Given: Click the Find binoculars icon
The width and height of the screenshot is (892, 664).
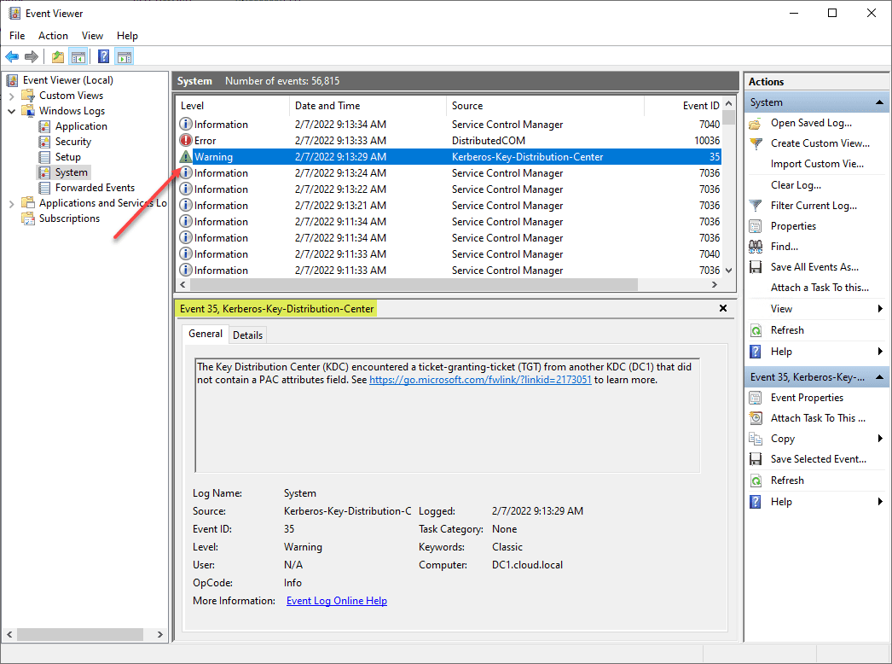Looking at the screenshot, I should (756, 247).
